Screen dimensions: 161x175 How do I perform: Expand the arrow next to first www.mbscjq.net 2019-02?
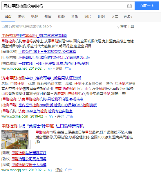(45, 69)
